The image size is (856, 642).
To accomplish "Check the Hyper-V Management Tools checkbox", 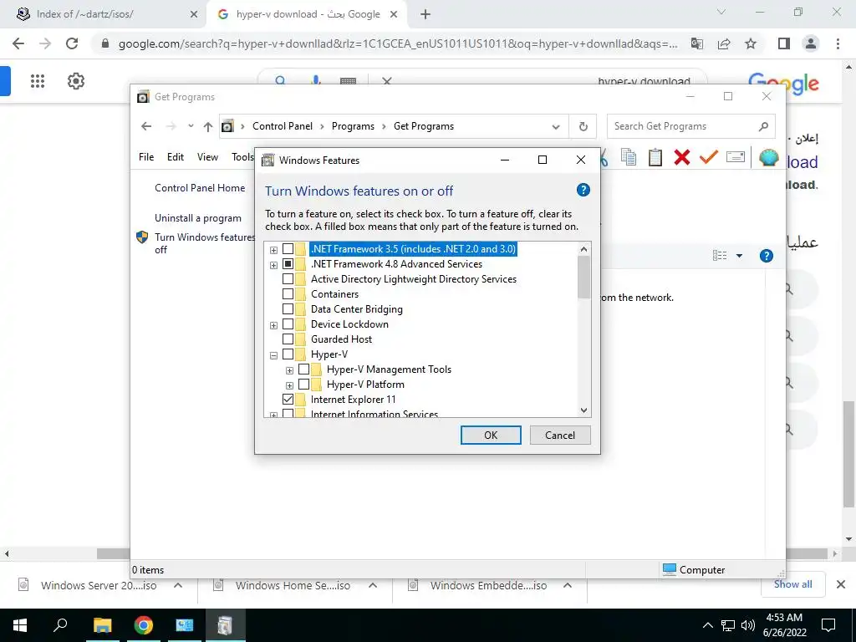I will pos(303,369).
